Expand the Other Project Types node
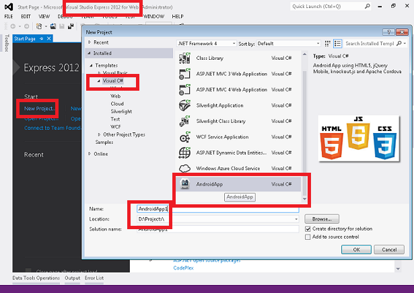 coord(98,134)
